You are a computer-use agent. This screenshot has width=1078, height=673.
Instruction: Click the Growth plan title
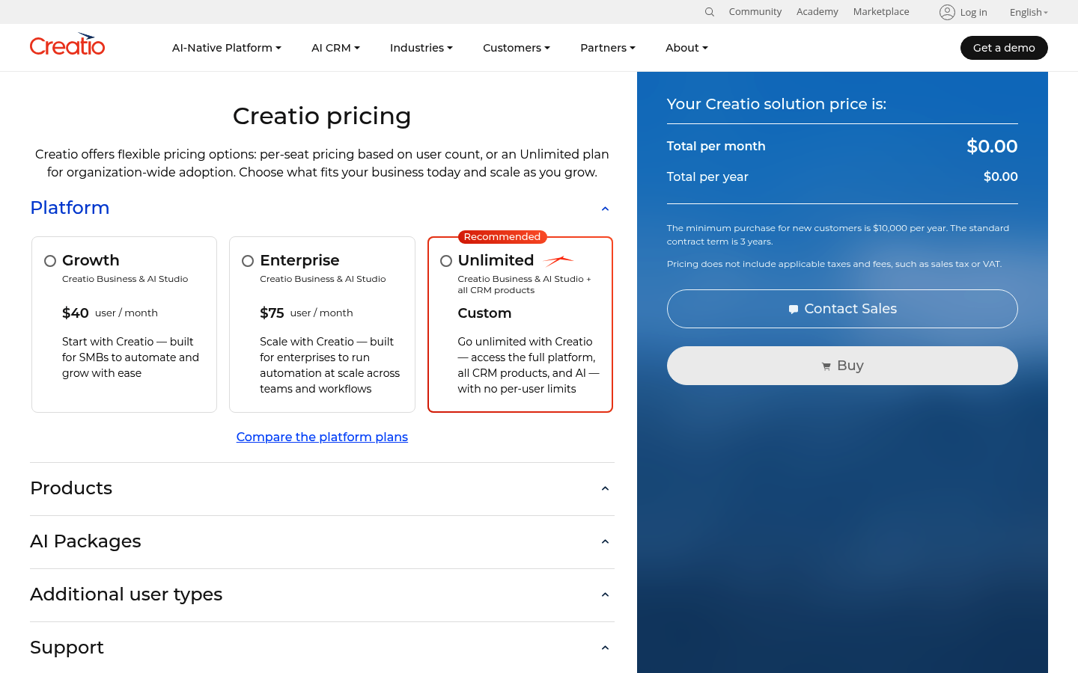click(91, 260)
